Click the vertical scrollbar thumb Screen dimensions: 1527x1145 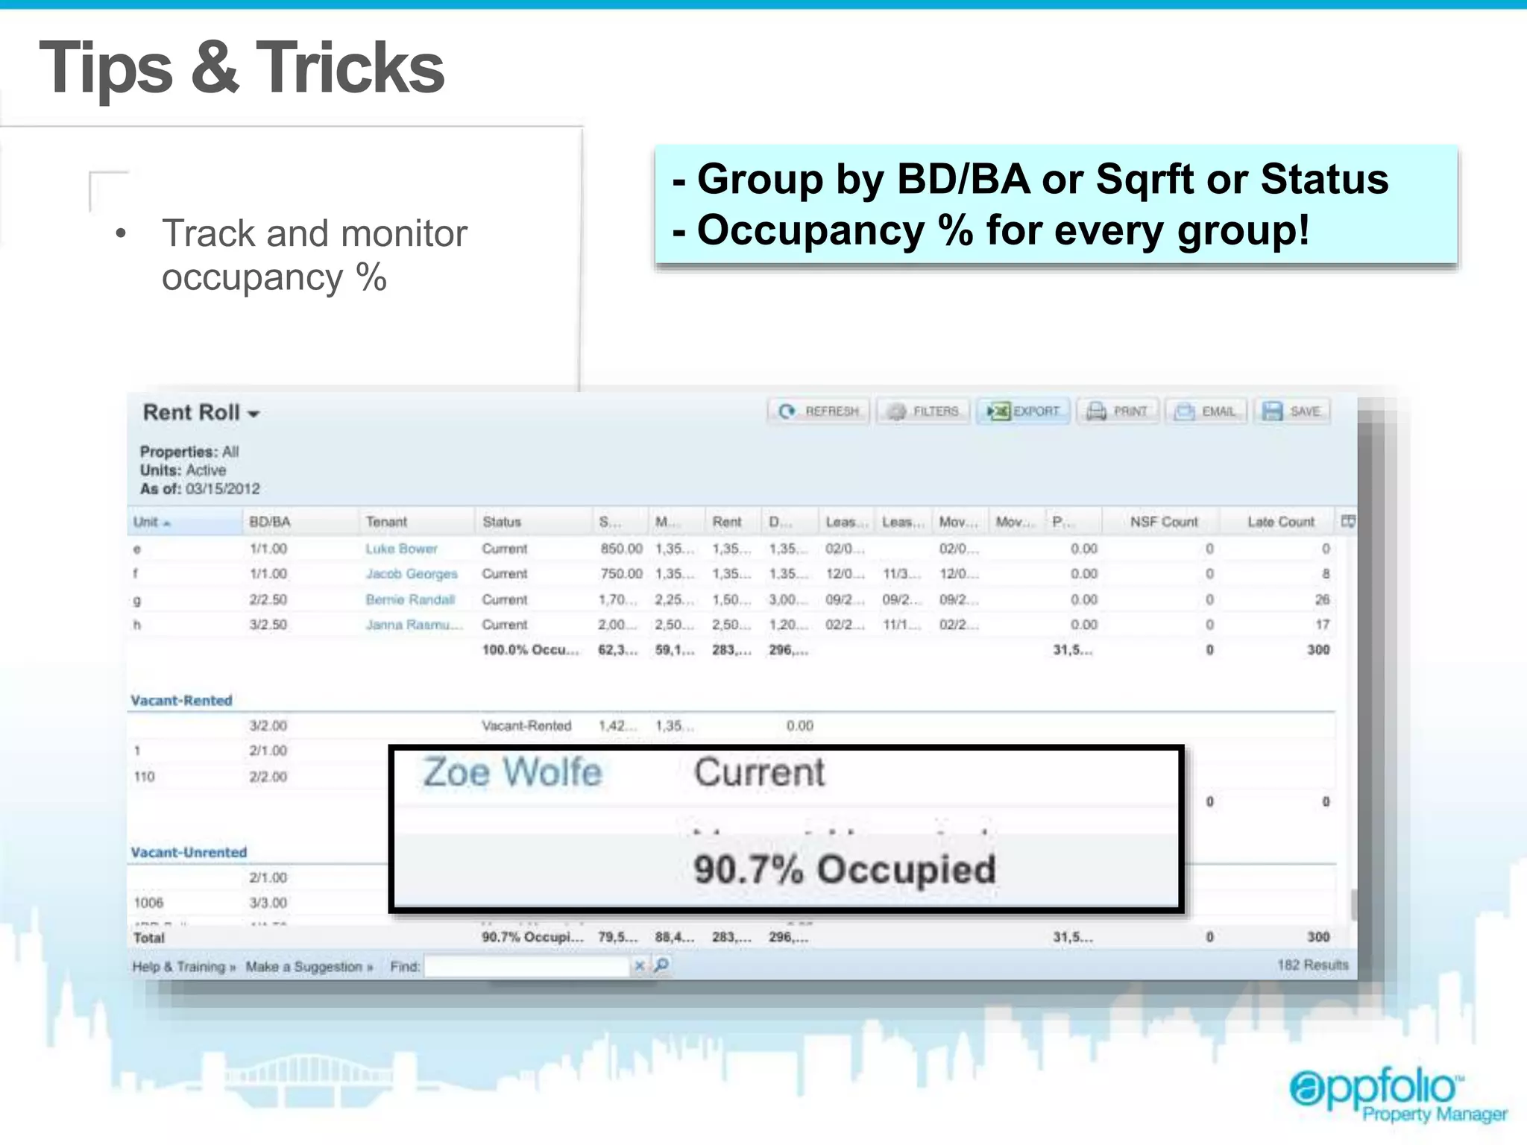pyautogui.click(x=1353, y=904)
